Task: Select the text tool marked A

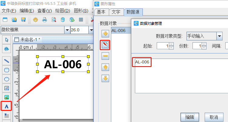Action: 6,106
